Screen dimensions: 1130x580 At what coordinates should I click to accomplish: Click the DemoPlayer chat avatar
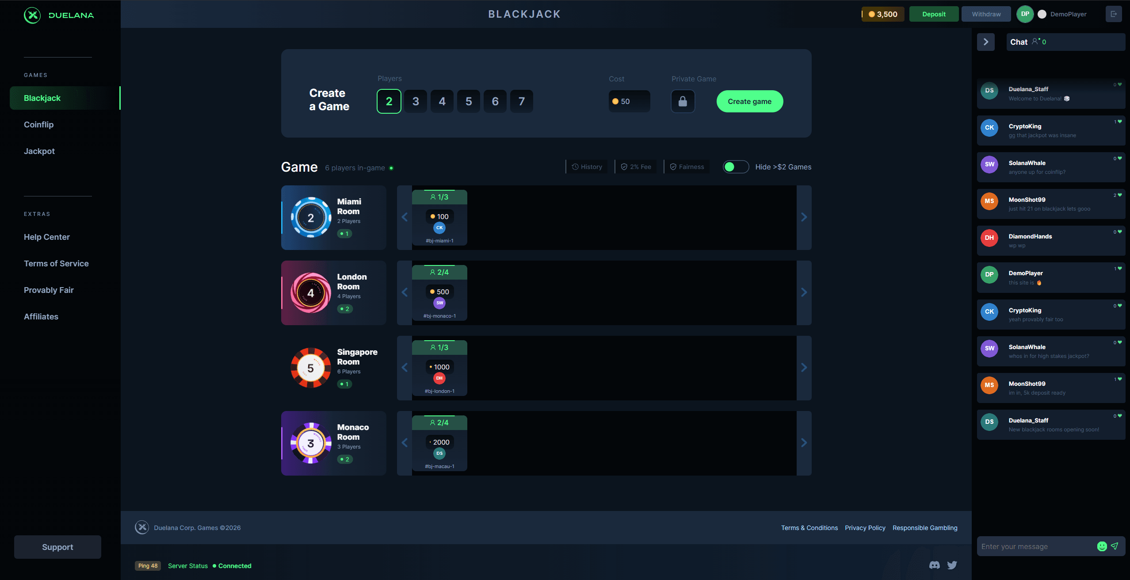pyautogui.click(x=989, y=274)
